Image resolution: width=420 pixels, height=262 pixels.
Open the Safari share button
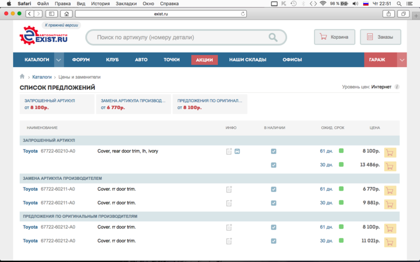click(388, 14)
